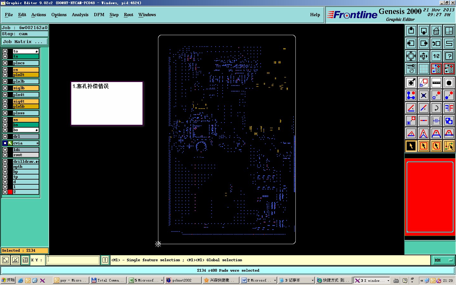Click the green arrow swatch of cvia
Screen dimensions: 456x285
(x=10, y=143)
